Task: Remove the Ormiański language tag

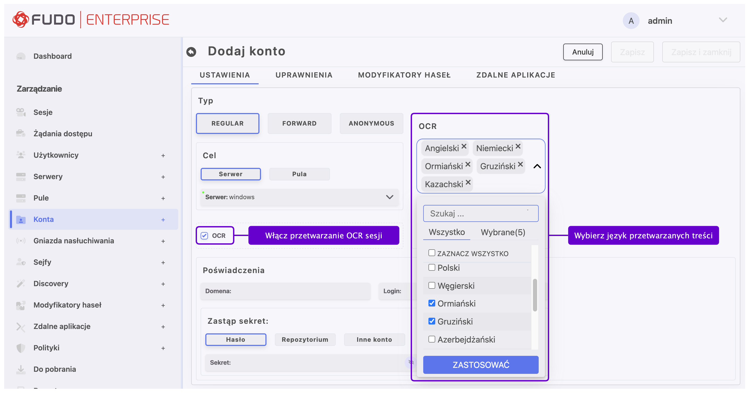Action: (468, 164)
